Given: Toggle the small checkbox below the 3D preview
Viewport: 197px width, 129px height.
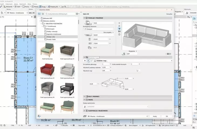Looking at the screenshot, I should [166, 54].
